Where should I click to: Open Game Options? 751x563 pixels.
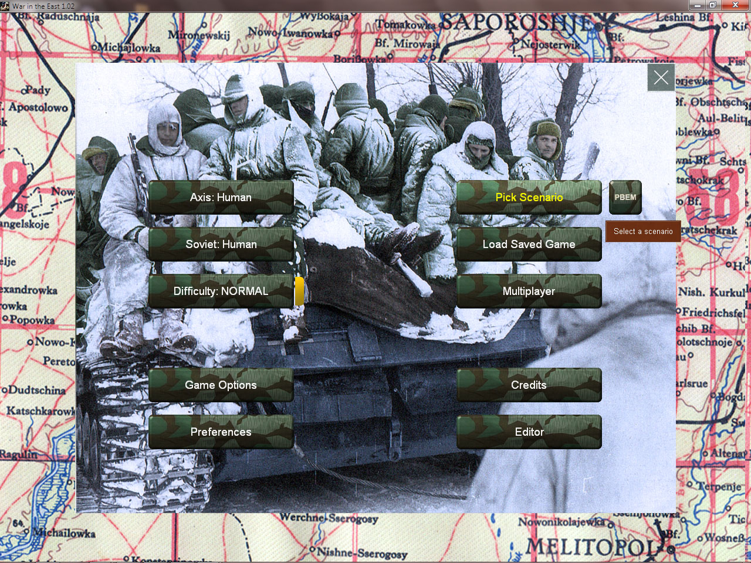(221, 385)
